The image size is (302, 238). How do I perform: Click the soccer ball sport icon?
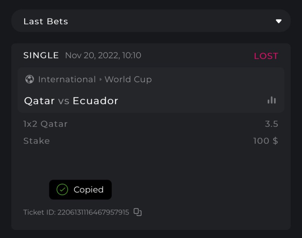click(x=30, y=79)
